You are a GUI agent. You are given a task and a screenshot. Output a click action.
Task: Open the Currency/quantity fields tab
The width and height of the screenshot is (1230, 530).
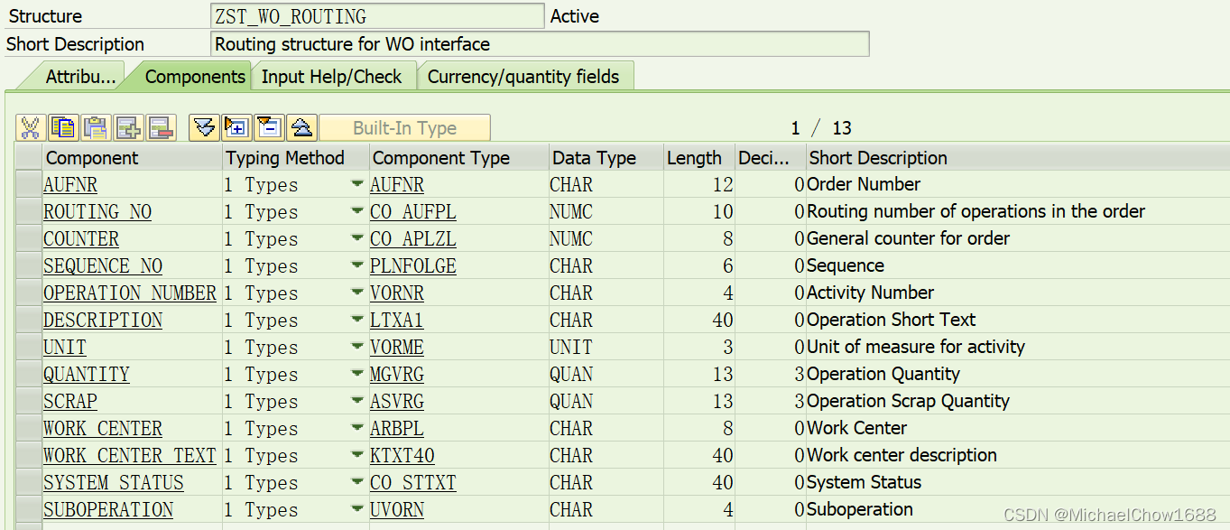coord(523,77)
